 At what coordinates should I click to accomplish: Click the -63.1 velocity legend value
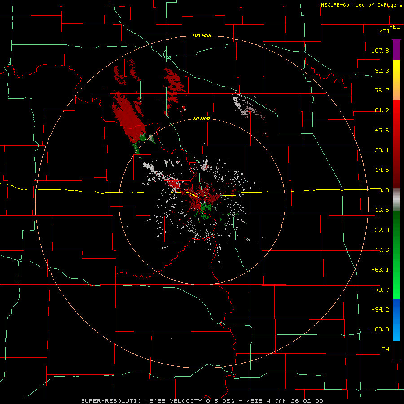pyautogui.click(x=380, y=270)
